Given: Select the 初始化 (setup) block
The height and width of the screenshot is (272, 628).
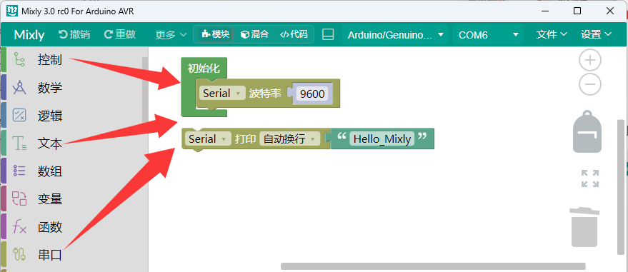Looking at the screenshot, I should [x=204, y=68].
